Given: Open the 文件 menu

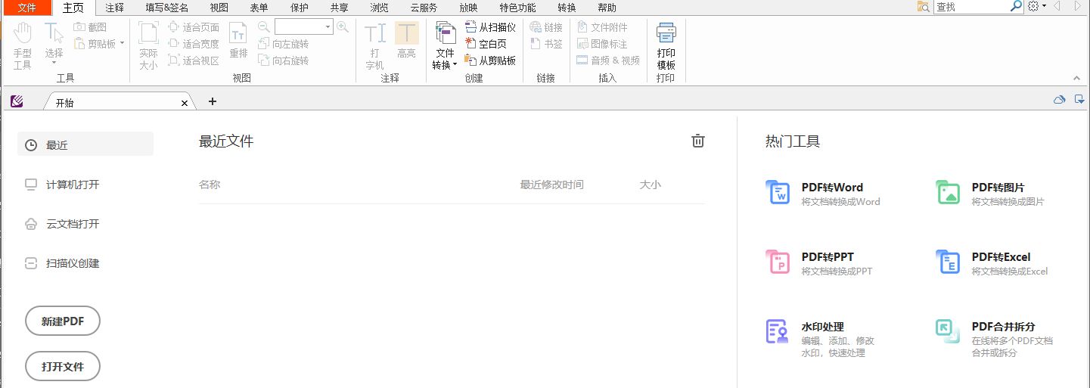Looking at the screenshot, I should click(26, 8).
